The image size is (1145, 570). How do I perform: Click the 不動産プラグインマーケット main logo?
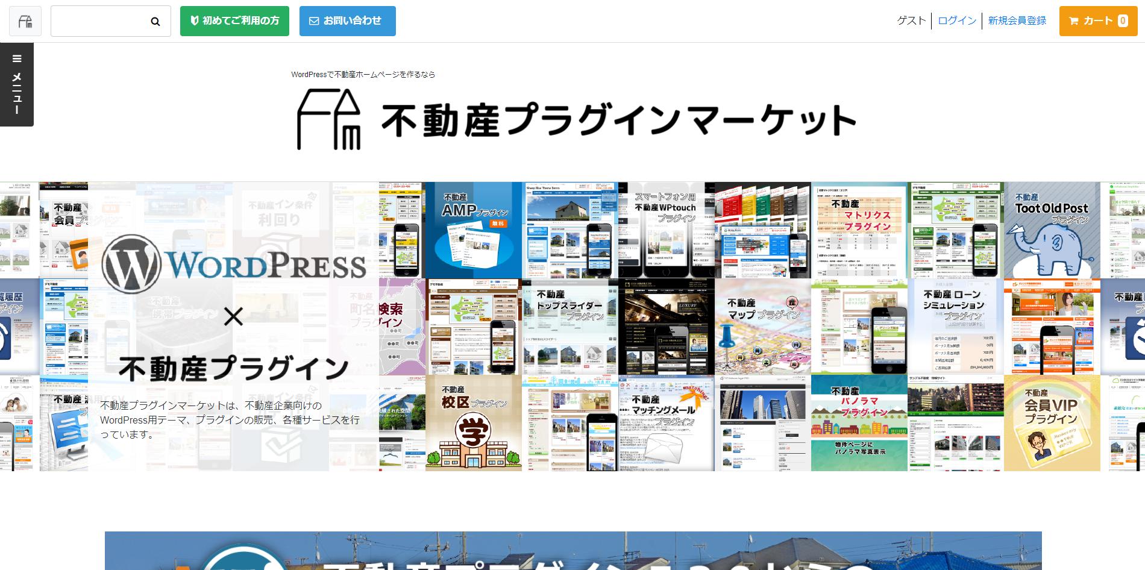(577, 119)
